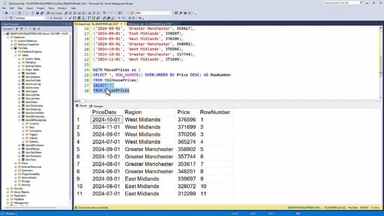Select the Service Broker folder
Image resolution: width=384 pixels, height=216 pixels.
pyautogui.click(x=29, y=178)
